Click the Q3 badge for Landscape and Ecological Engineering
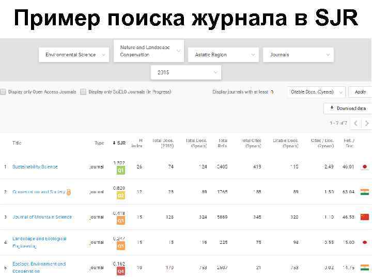 [120, 246]
